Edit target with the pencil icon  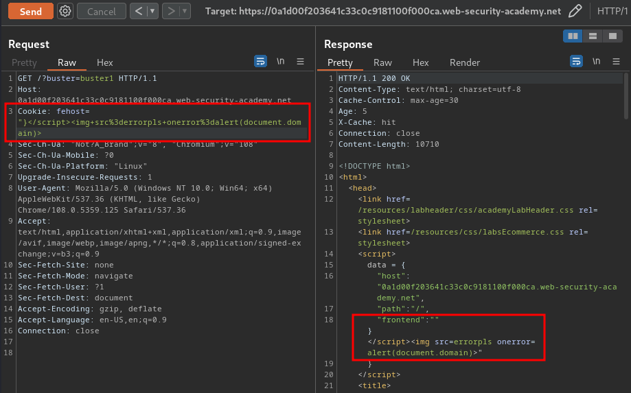tap(575, 11)
